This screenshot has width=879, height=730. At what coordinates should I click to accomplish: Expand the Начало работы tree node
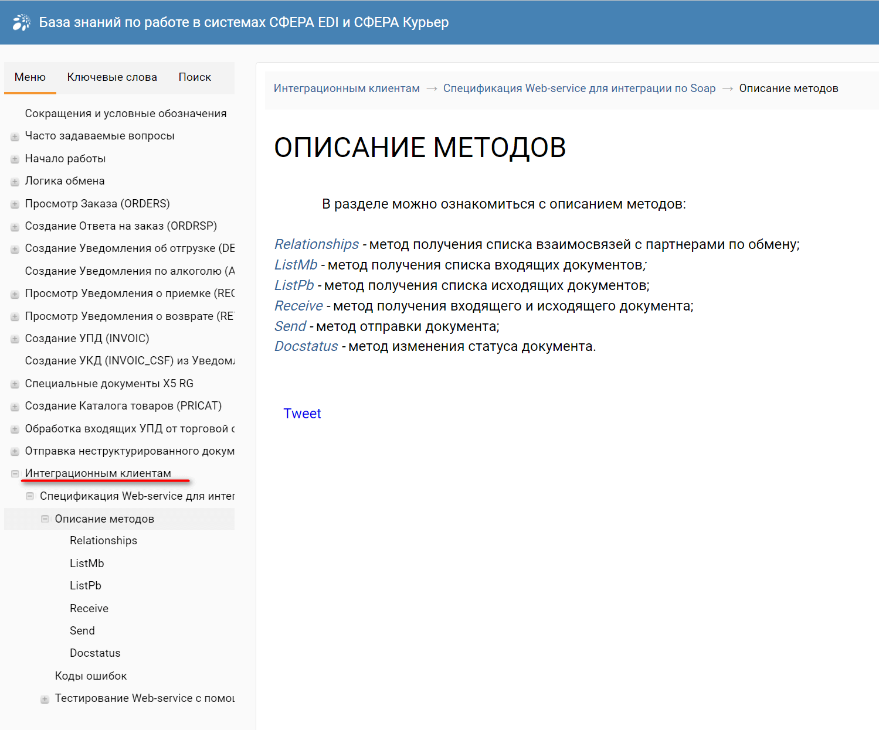coord(15,159)
